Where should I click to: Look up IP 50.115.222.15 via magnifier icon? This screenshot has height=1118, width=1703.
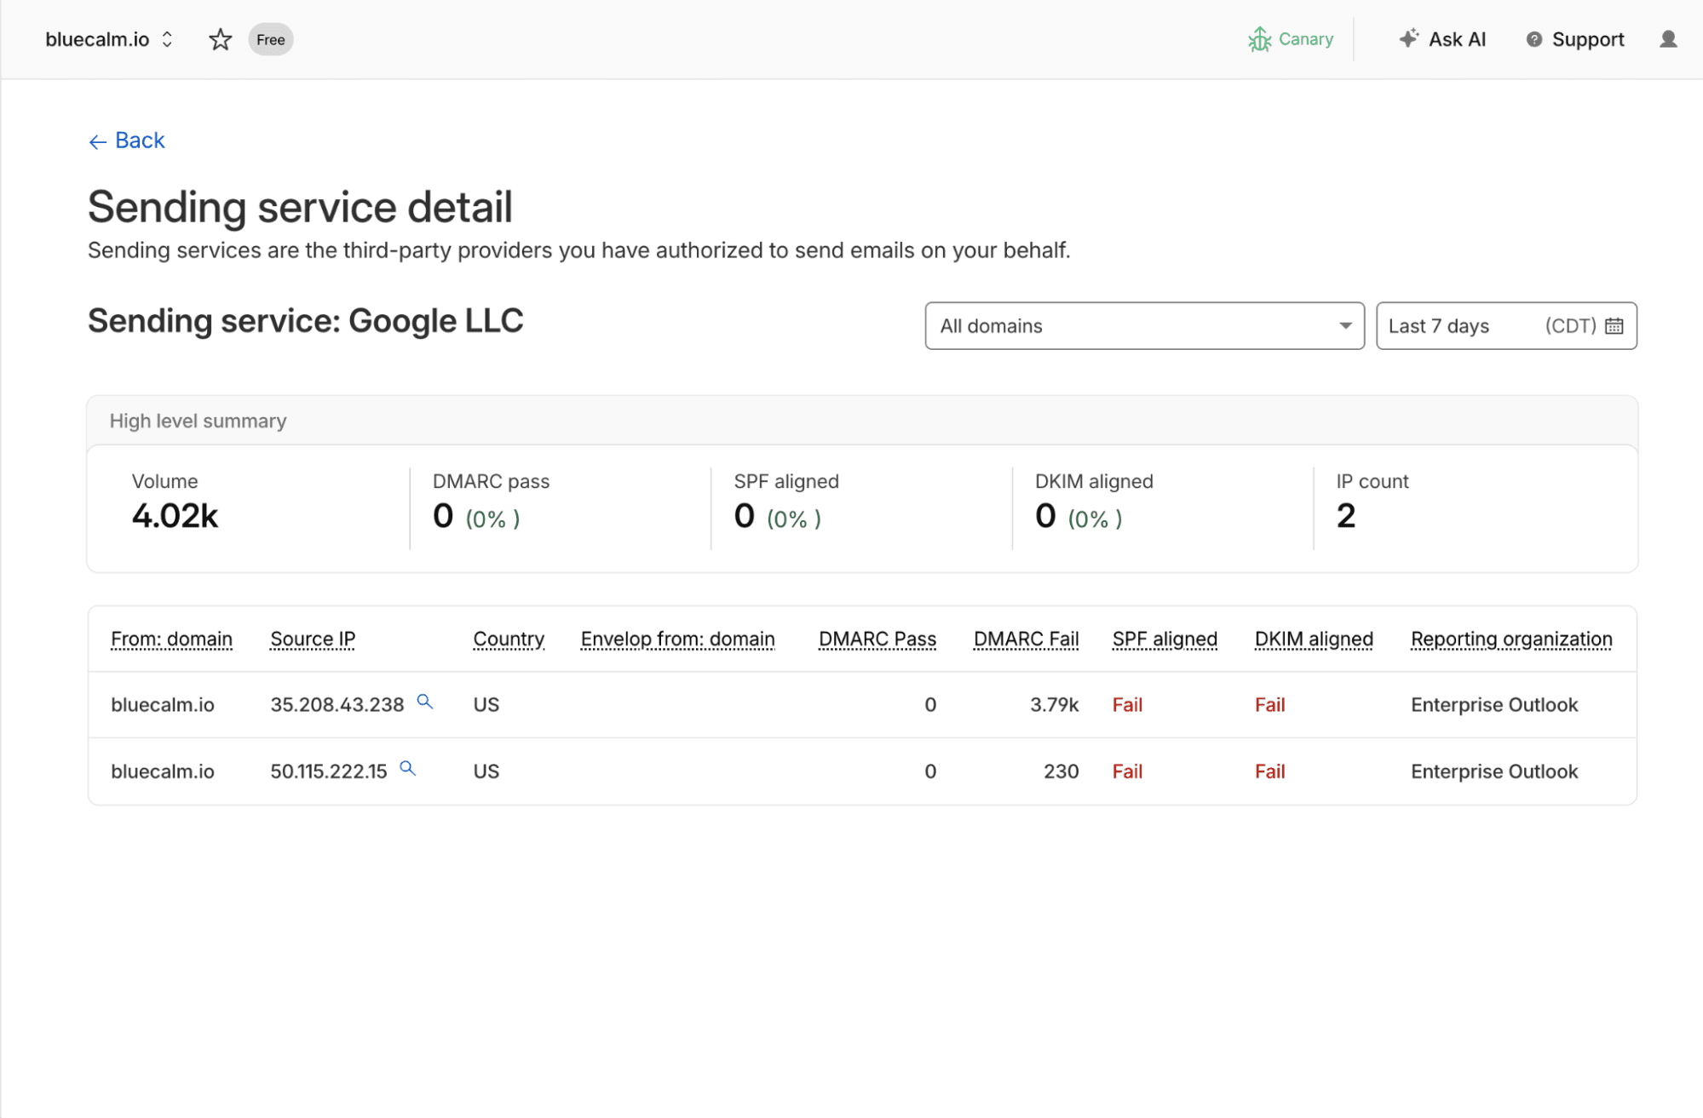[x=407, y=768]
